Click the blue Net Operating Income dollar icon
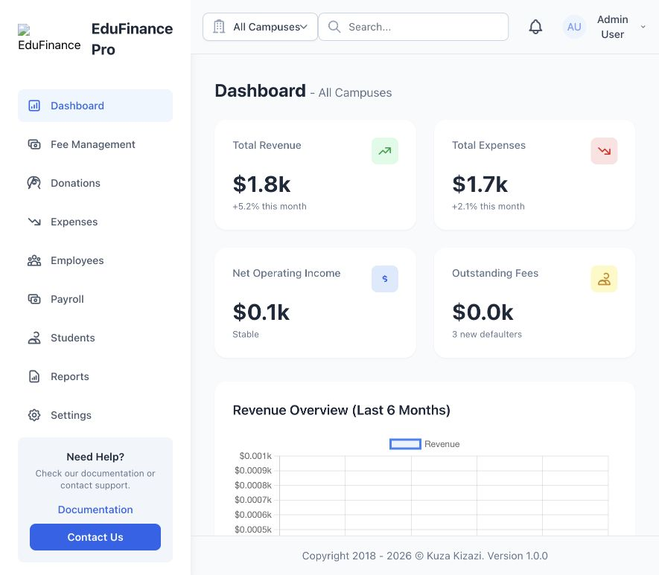Screen dimensions: 659x575 (x=384, y=279)
